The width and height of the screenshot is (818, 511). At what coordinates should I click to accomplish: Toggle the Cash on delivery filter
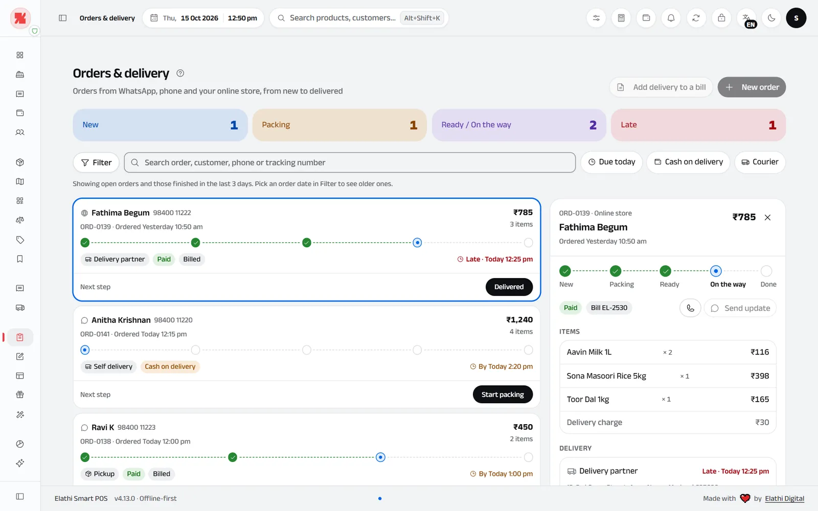pyautogui.click(x=688, y=162)
